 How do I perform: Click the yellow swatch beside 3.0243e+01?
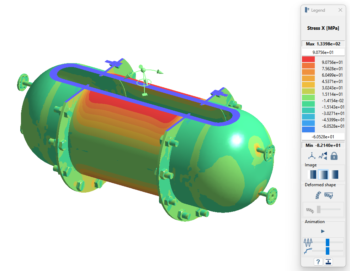click(308, 85)
